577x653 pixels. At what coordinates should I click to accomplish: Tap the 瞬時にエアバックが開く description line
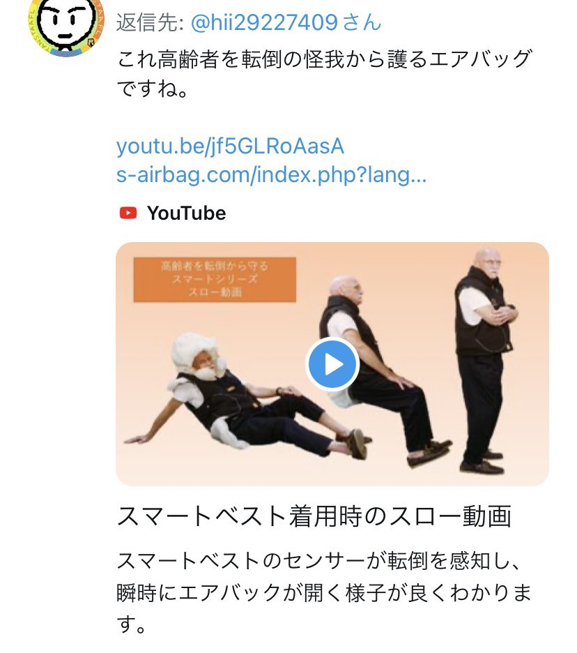tap(325, 592)
